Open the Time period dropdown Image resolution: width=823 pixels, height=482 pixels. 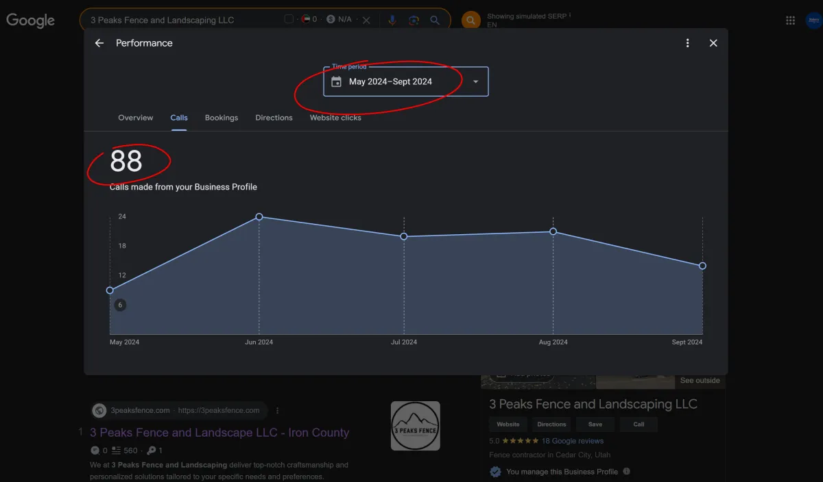406,81
